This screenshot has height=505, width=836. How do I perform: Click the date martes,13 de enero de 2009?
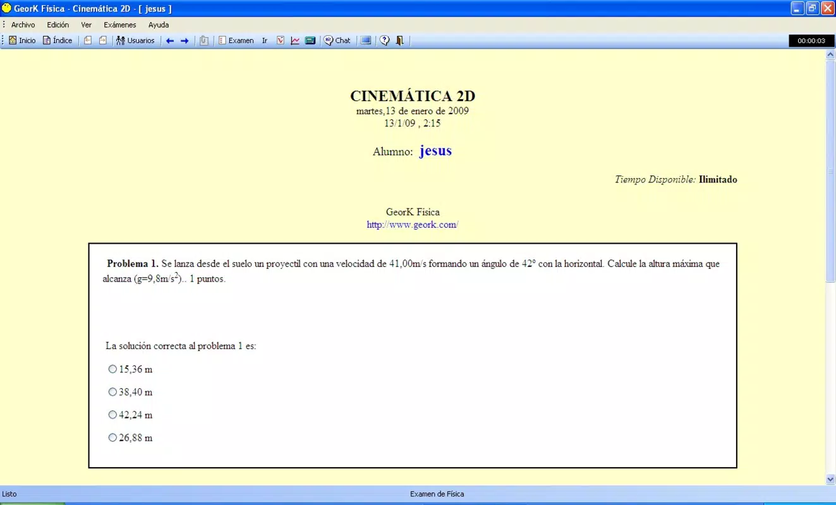[413, 111]
